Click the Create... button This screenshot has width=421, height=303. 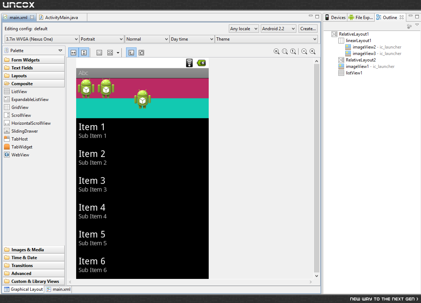pos(308,28)
